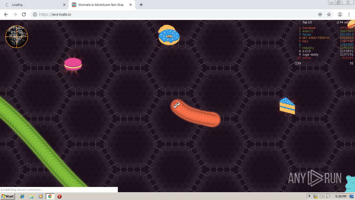Screen dimensions: 355x200
Task: Click the '(294 online)' player count
Action: [345, 22]
